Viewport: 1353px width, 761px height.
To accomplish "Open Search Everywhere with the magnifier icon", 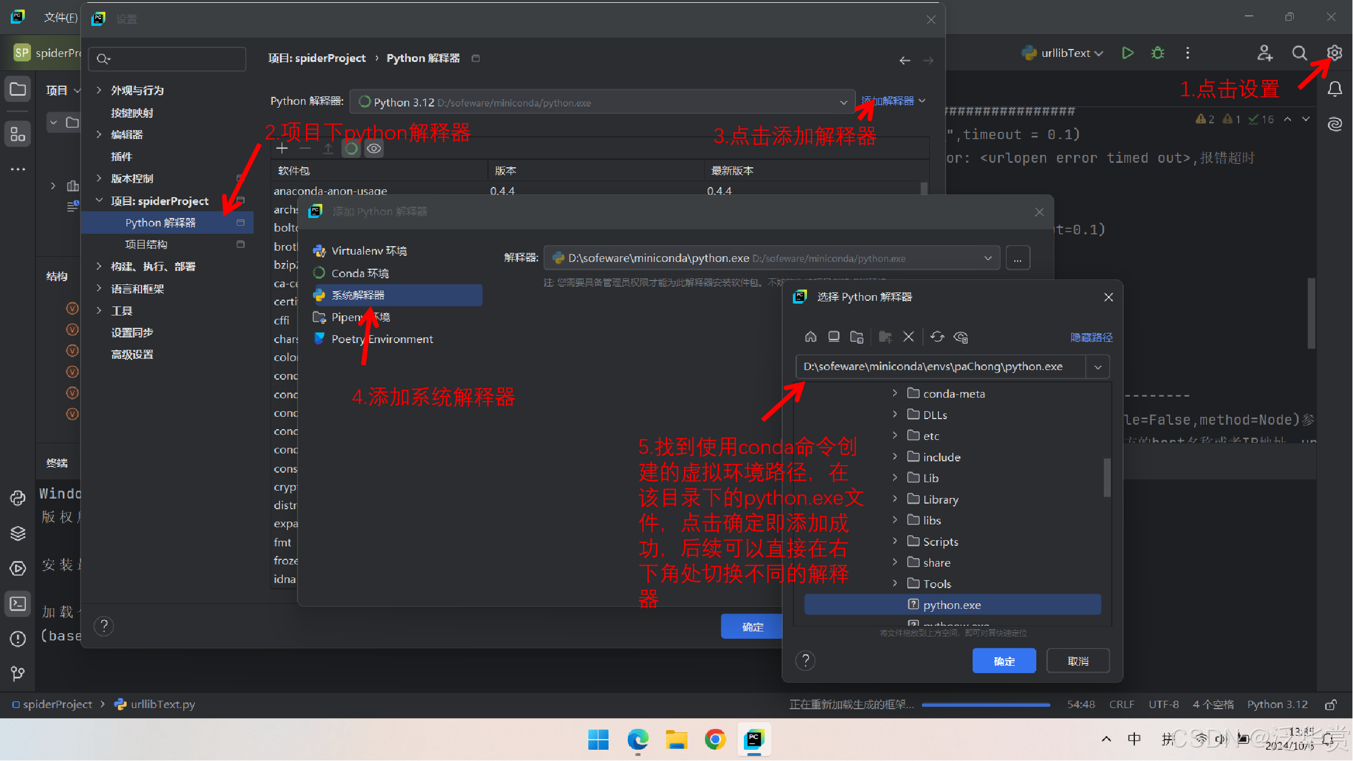I will 1299,52.
